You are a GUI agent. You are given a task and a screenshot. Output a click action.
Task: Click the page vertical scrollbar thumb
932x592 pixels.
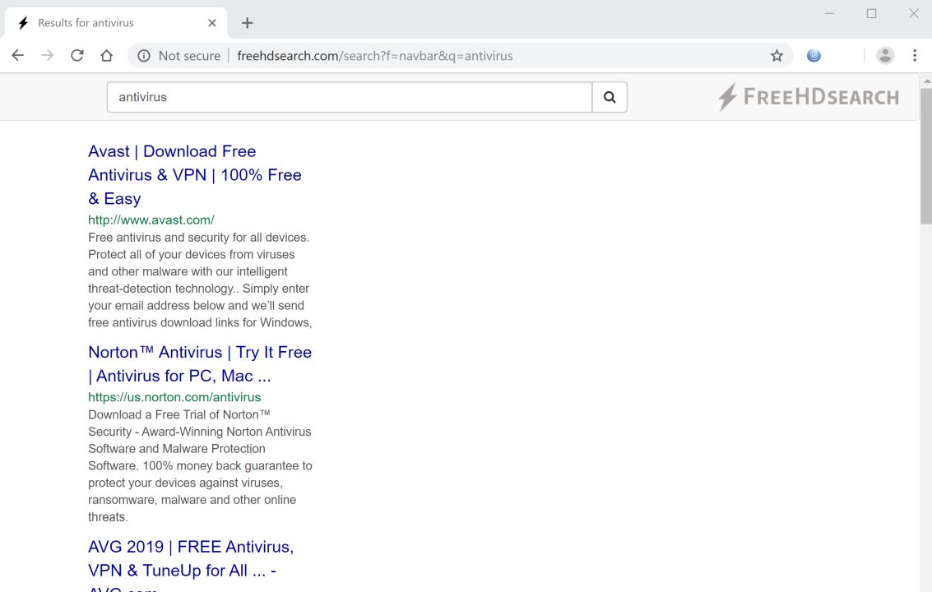point(925,155)
